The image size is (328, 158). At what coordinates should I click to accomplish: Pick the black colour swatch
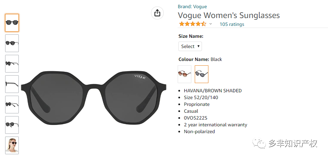[202, 74]
